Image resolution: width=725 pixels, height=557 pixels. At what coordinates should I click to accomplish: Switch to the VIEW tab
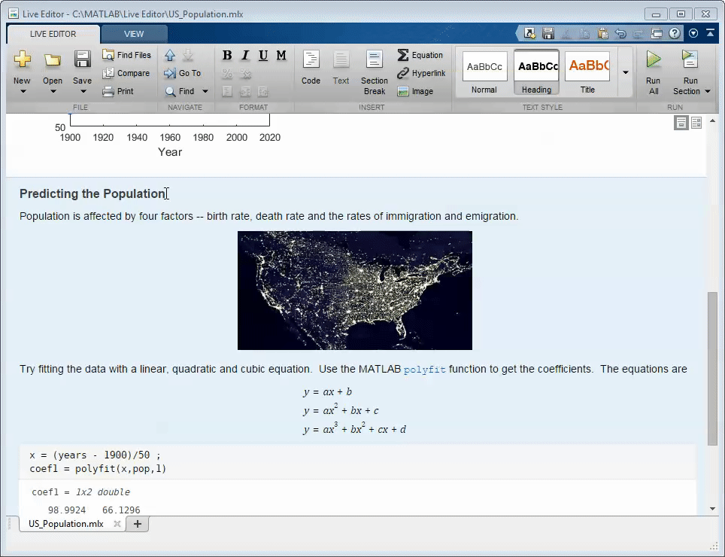(x=134, y=34)
